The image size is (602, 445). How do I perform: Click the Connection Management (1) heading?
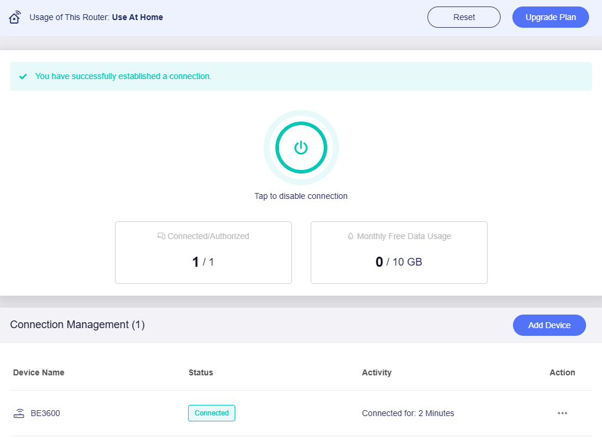77,325
